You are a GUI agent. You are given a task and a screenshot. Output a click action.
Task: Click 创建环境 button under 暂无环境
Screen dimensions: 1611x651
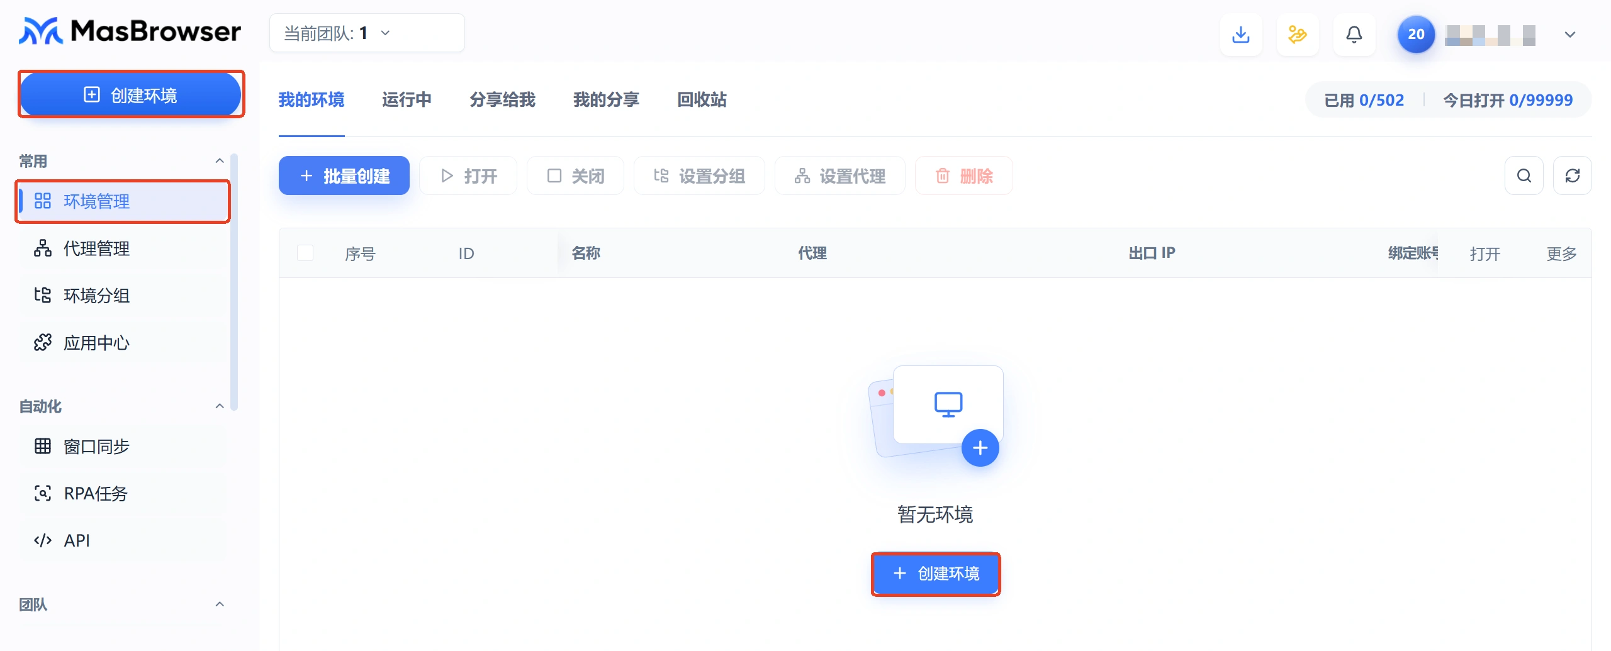coord(936,574)
